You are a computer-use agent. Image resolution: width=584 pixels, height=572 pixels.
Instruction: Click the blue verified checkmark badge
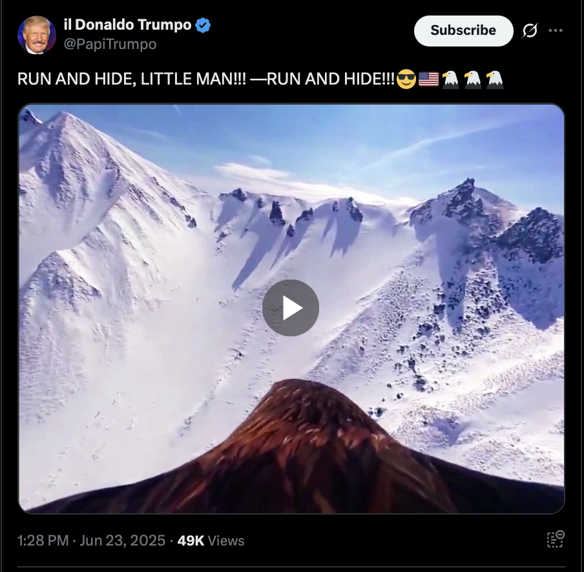(x=203, y=25)
